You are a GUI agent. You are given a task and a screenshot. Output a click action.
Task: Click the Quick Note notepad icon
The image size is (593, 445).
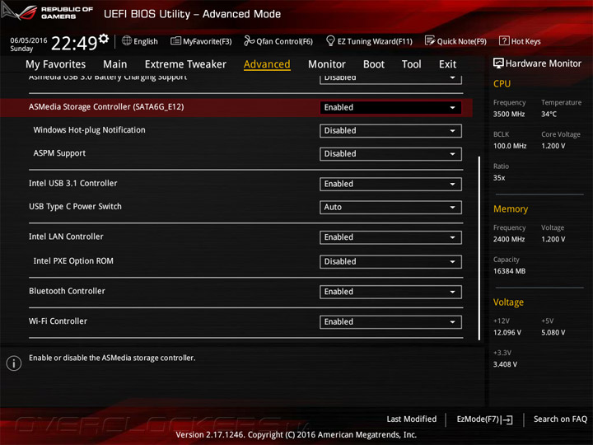coord(430,40)
